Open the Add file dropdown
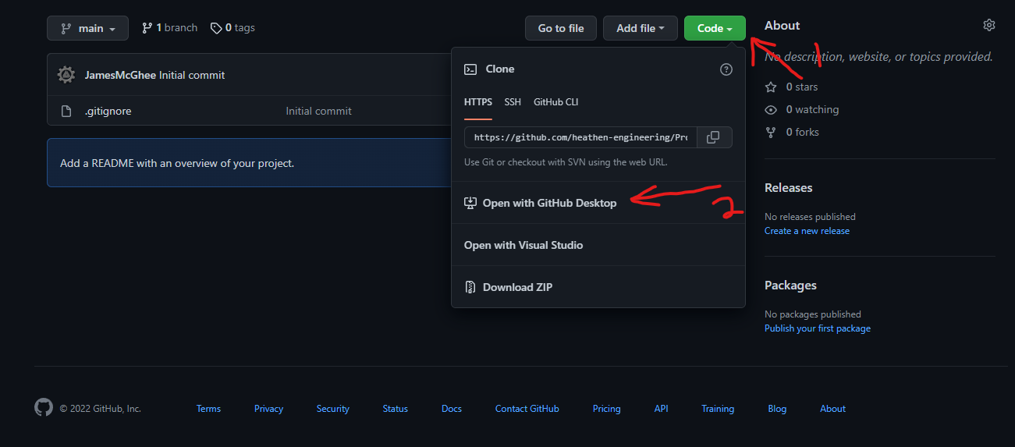Viewport: 1015px width, 447px height. tap(641, 28)
